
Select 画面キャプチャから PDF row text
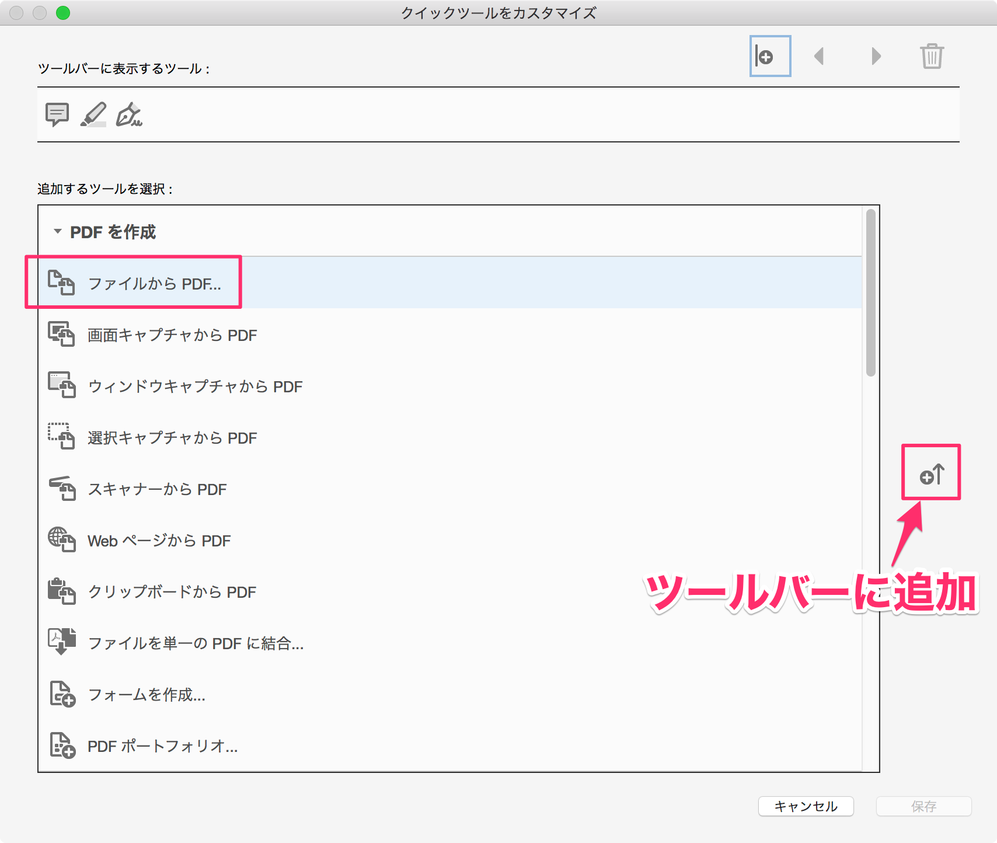172,335
